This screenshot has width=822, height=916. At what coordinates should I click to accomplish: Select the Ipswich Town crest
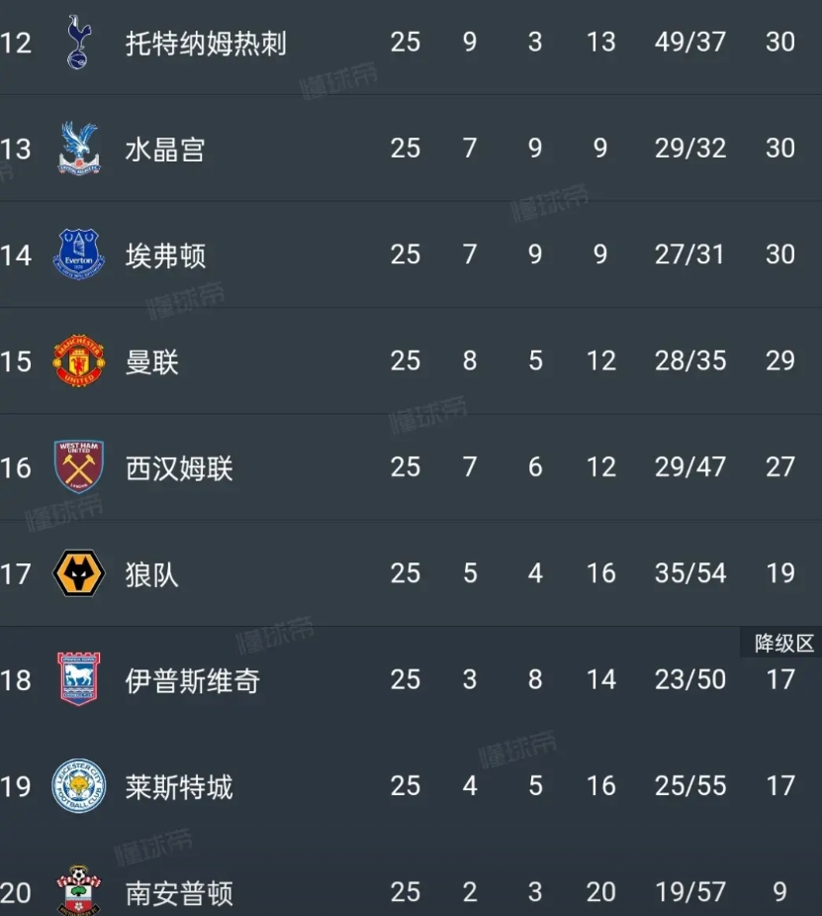79,679
